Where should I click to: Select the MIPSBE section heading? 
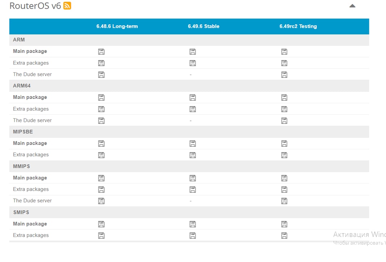coord(23,132)
